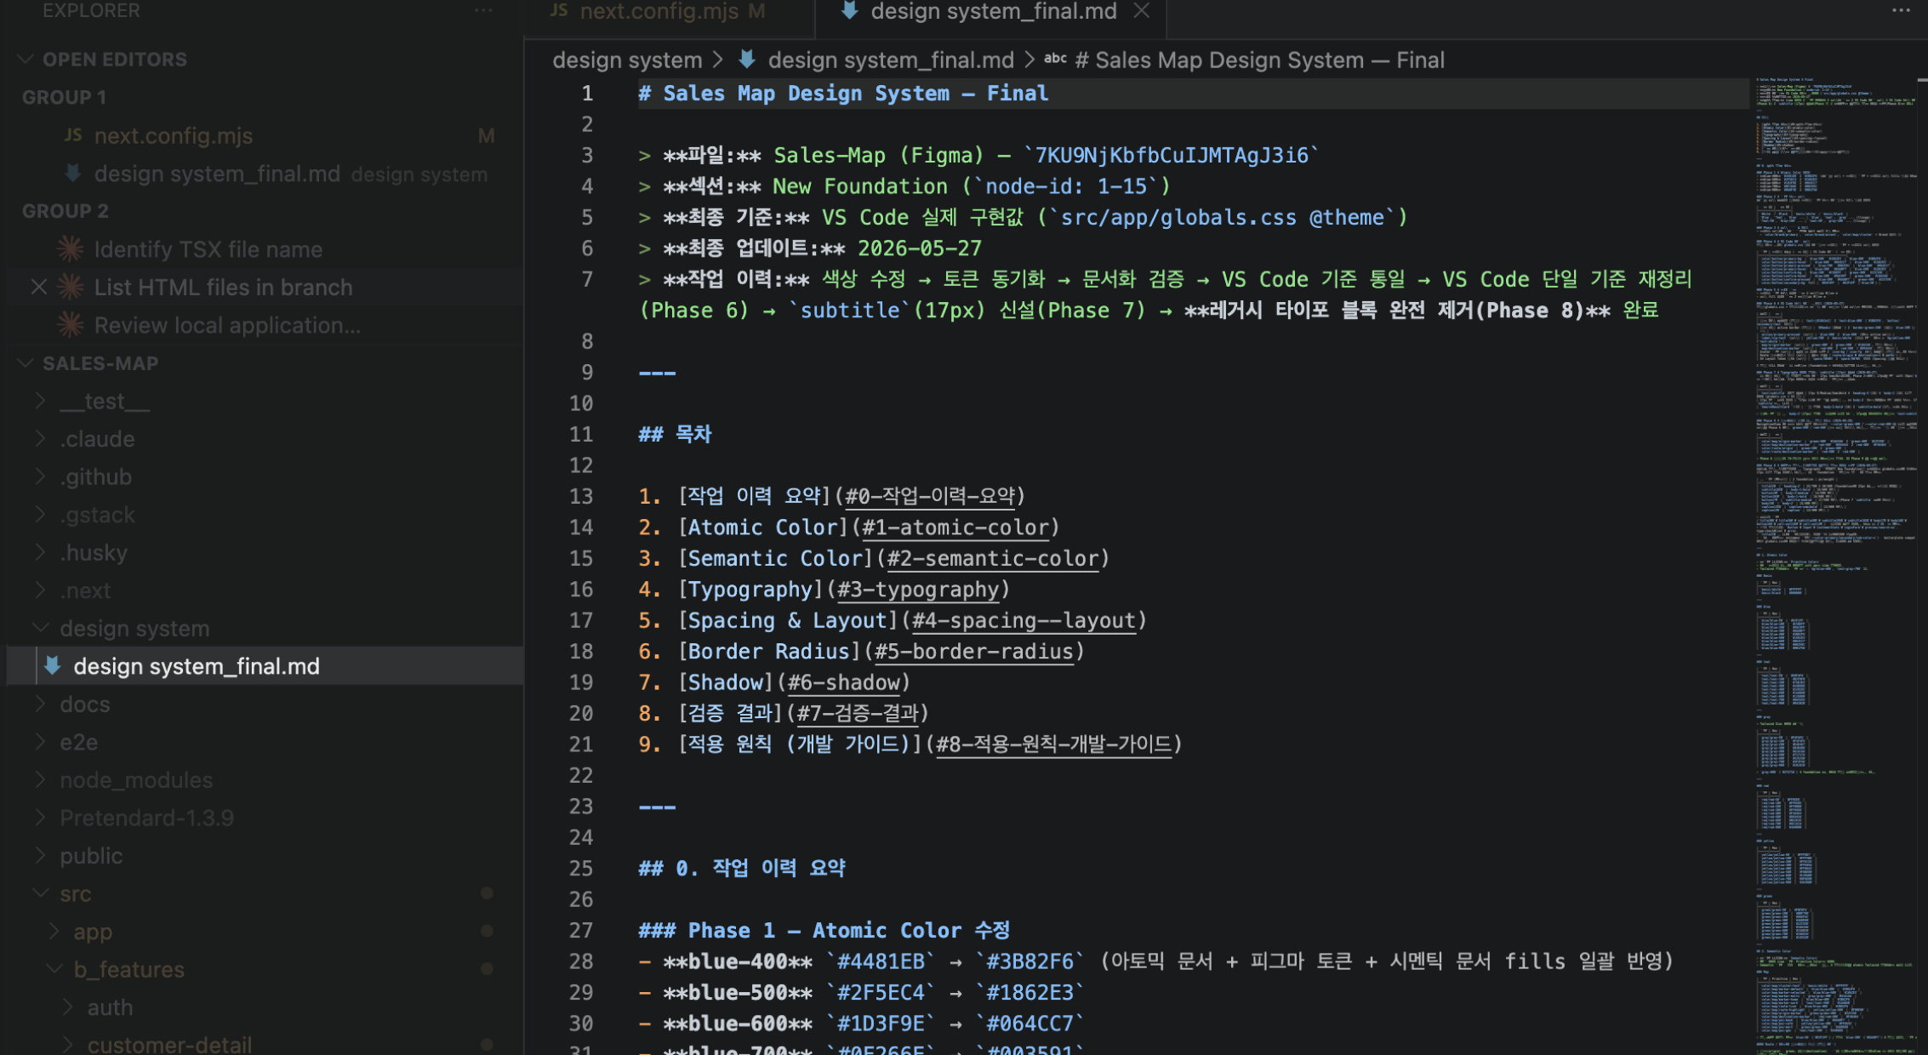Follow the #6-shadow anchor link

coord(844,682)
